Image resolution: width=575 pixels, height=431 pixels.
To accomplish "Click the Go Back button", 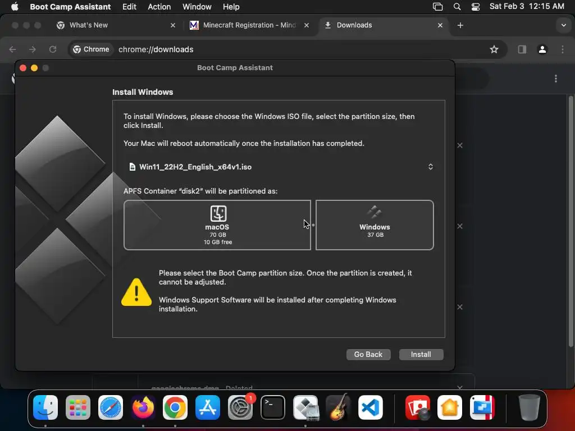I will point(368,355).
